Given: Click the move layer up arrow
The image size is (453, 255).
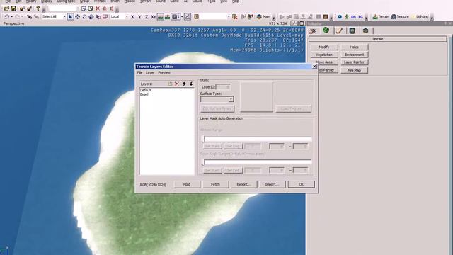Looking at the screenshot, I should tap(184, 84).
